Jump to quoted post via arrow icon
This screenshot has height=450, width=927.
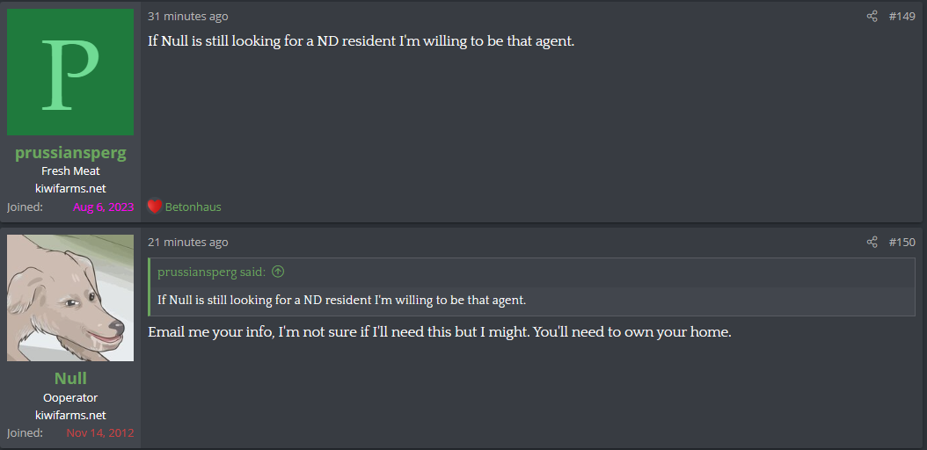278,272
